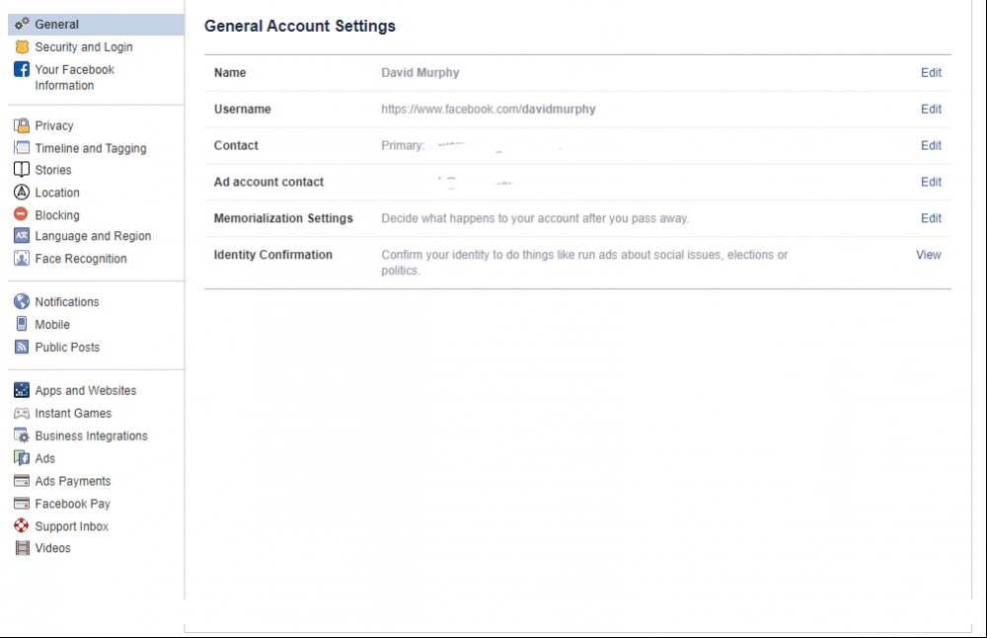Click the Your Facebook Information logo icon

(x=22, y=69)
